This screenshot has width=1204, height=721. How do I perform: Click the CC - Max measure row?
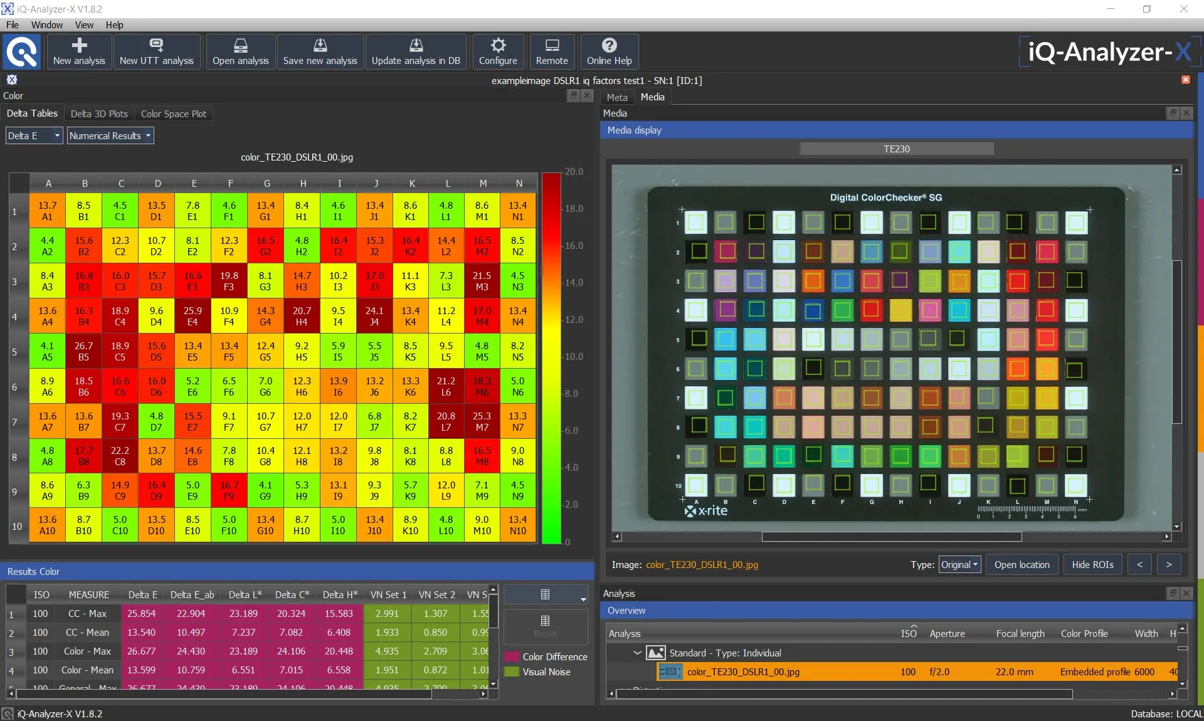click(87, 613)
